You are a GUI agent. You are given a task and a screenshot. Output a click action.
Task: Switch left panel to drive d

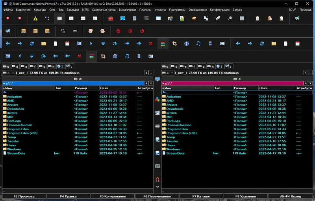(x=15, y=66)
